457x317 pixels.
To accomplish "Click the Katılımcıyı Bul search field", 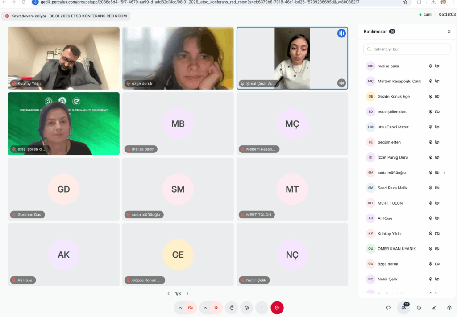I will click(x=407, y=49).
